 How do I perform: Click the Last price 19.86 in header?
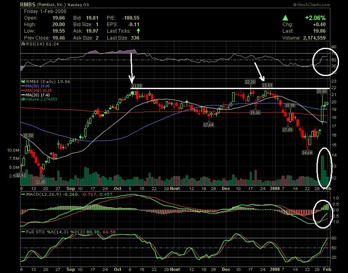click(319, 31)
